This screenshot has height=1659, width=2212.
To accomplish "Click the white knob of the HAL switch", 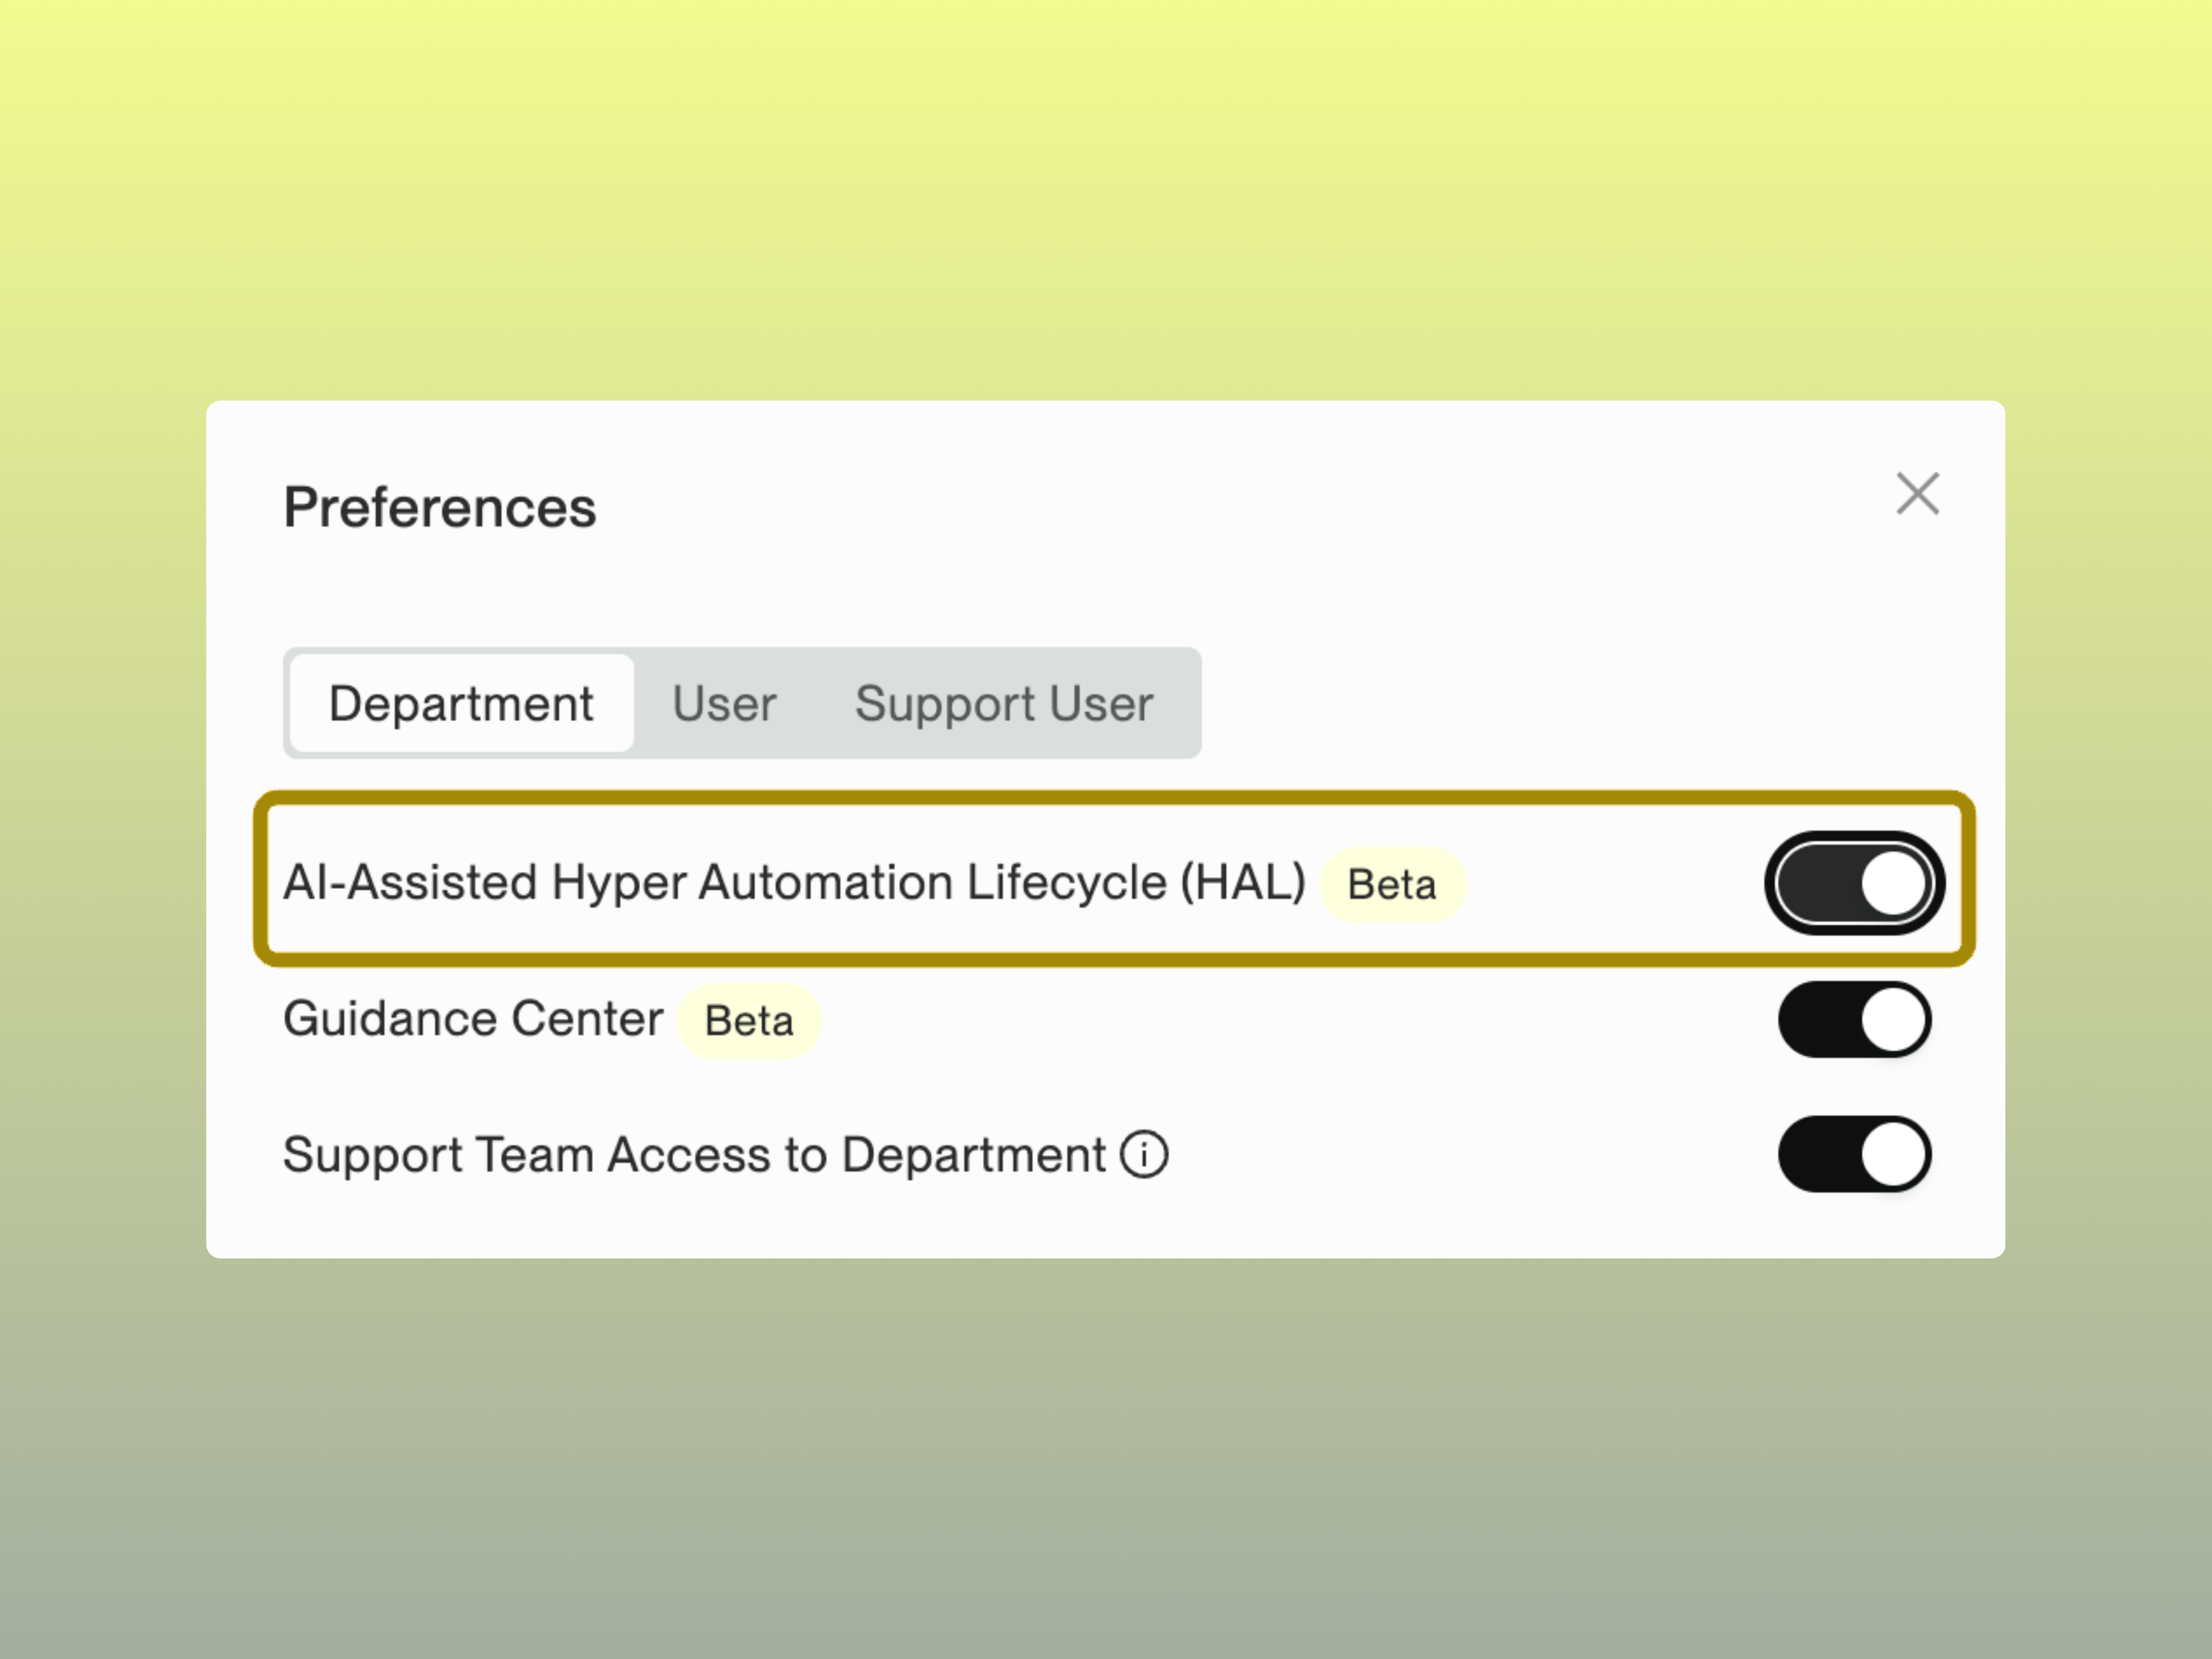I will coord(1893,884).
